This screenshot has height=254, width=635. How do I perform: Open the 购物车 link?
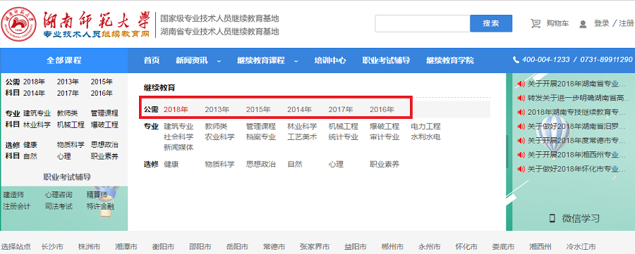click(x=557, y=23)
